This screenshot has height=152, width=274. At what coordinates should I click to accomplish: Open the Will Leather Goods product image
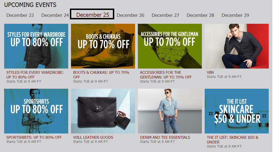tap(103, 111)
